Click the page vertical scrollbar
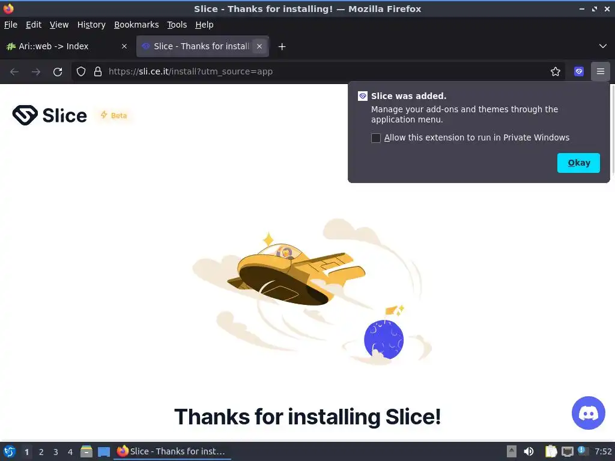Screen dimensions: 615x461 click(613, 130)
